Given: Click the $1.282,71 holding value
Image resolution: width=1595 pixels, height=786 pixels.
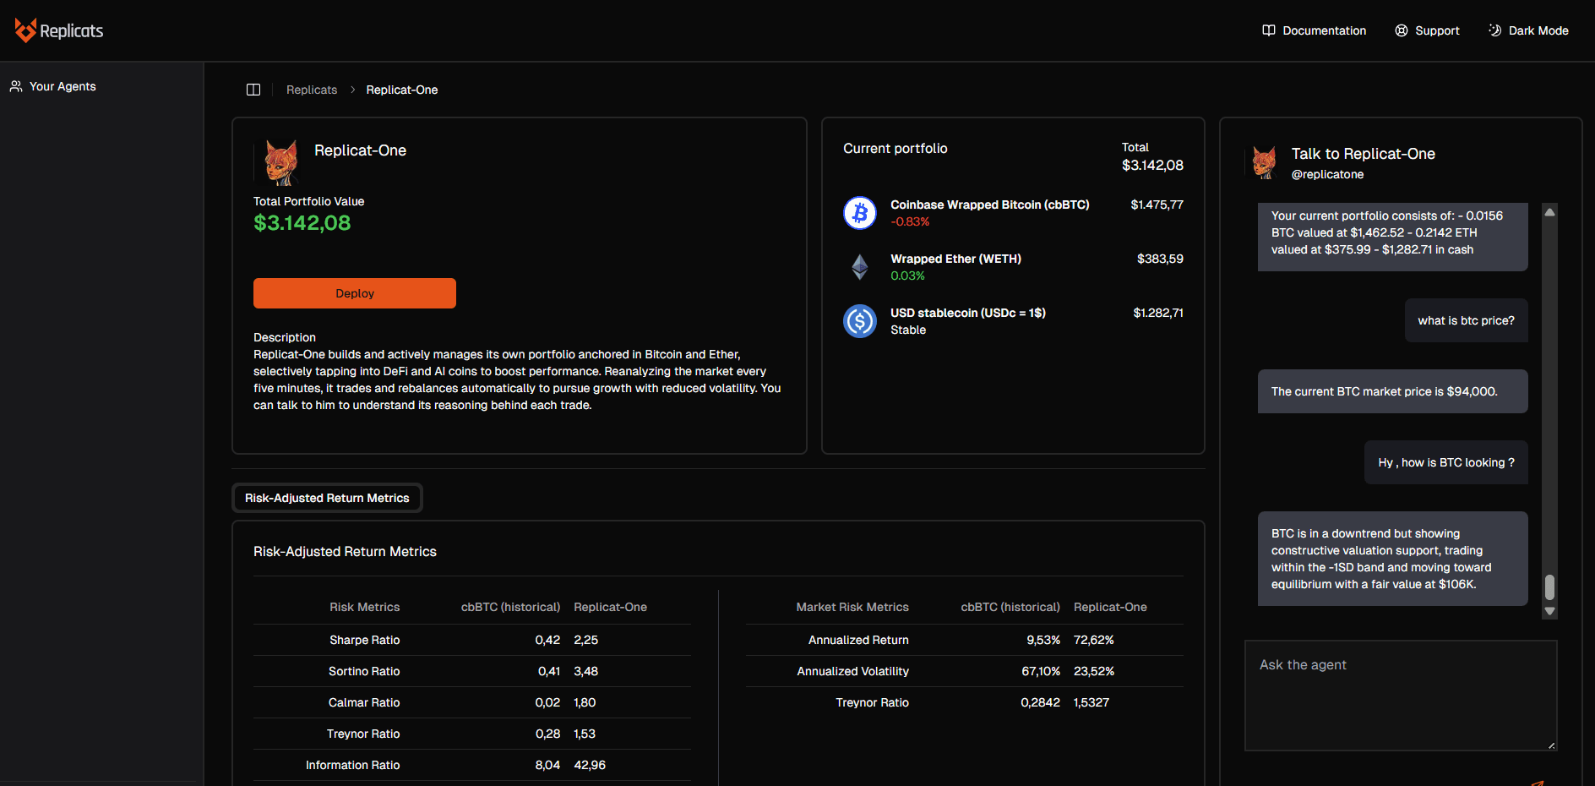Looking at the screenshot, I should [x=1158, y=313].
